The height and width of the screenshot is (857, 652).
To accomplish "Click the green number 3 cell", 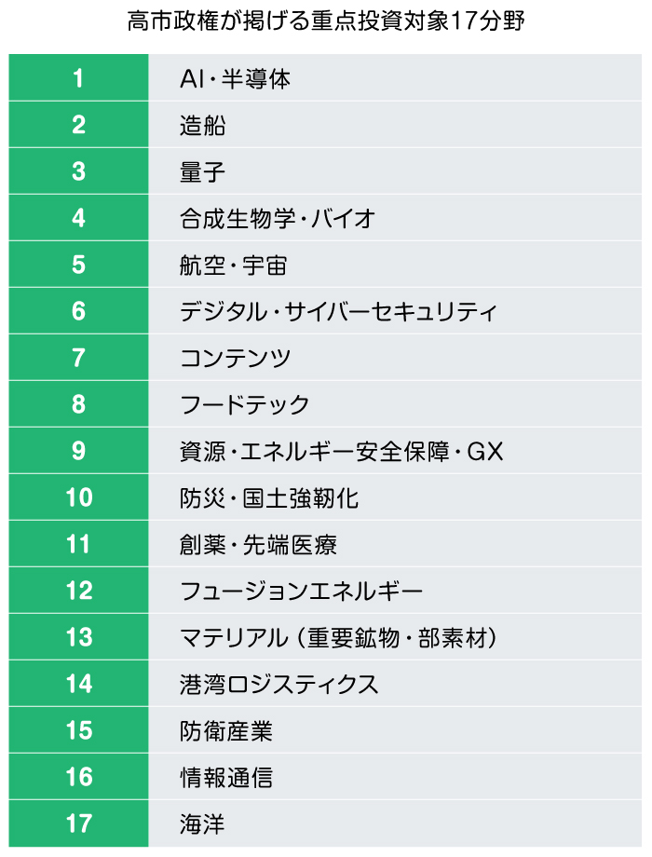I will coord(78,171).
